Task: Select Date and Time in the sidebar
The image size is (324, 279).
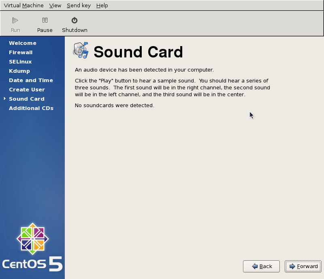Action: click(x=31, y=80)
